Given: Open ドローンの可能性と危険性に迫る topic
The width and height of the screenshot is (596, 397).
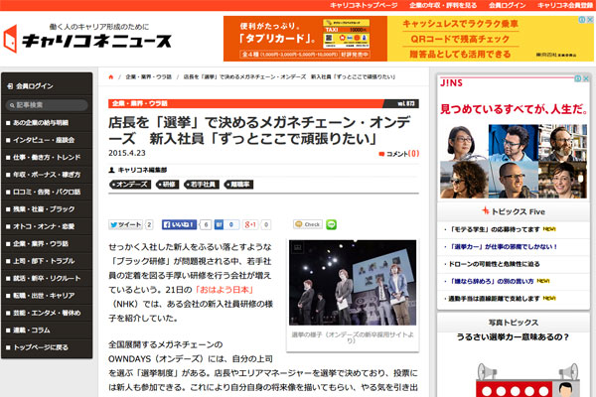Looking at the screenshot, I should click(492, 264).
